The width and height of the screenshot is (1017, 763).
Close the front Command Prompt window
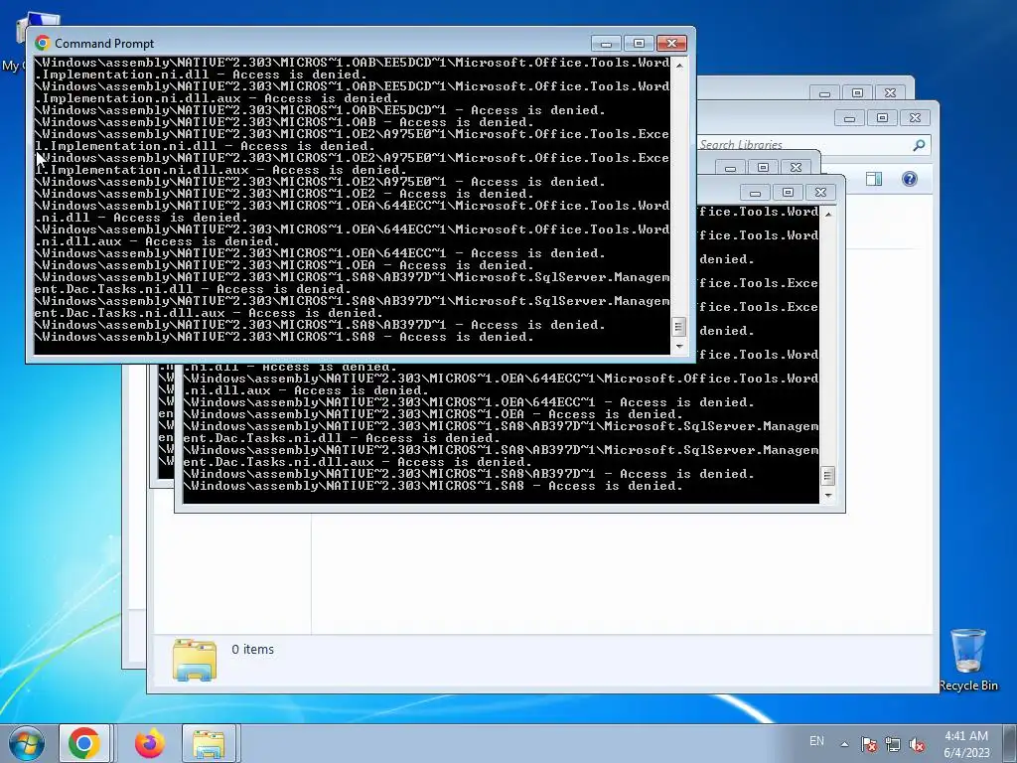tap(672, 43)
